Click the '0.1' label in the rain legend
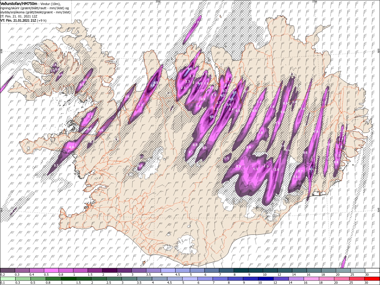The width and height of the screenshot is (380, 285). pyautogui.click(x=2, y=283)
